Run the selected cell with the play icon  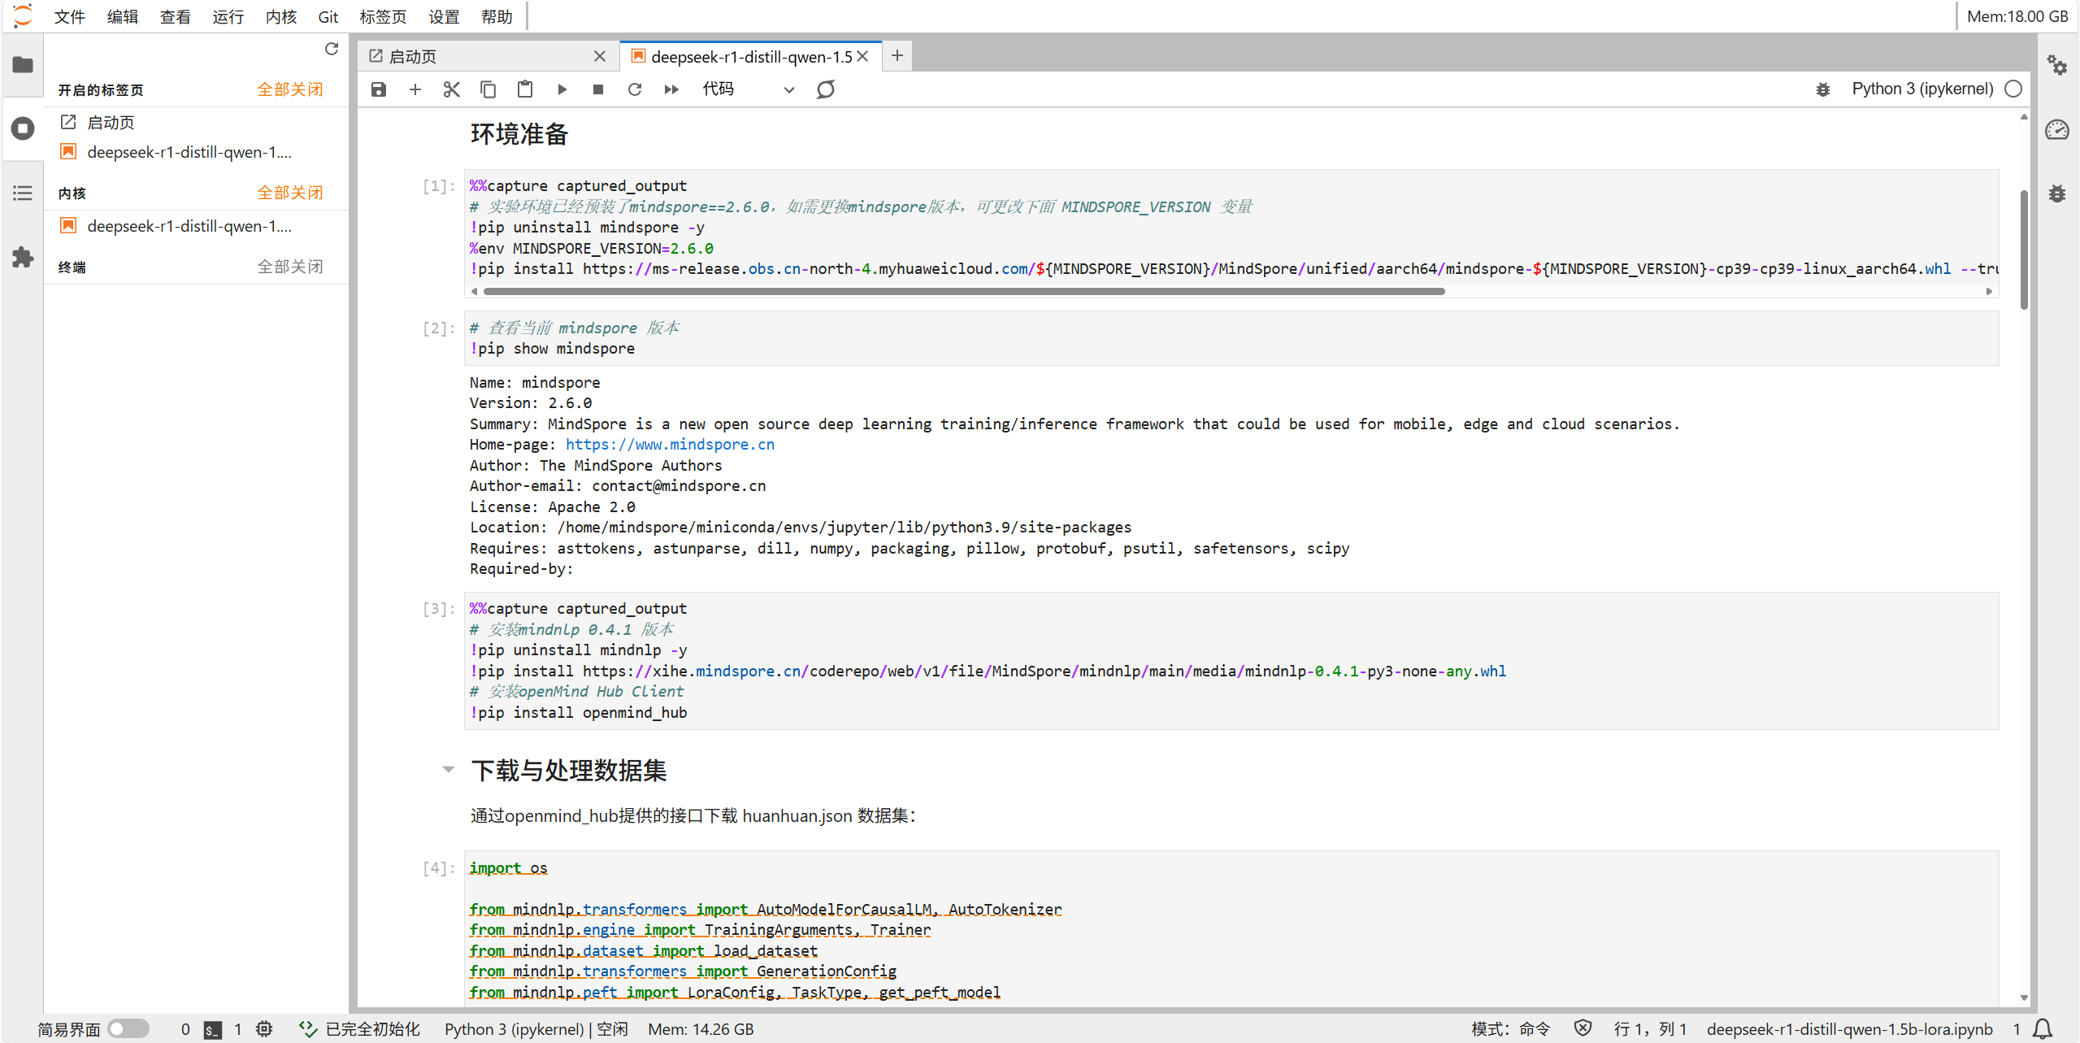[562, 89]
